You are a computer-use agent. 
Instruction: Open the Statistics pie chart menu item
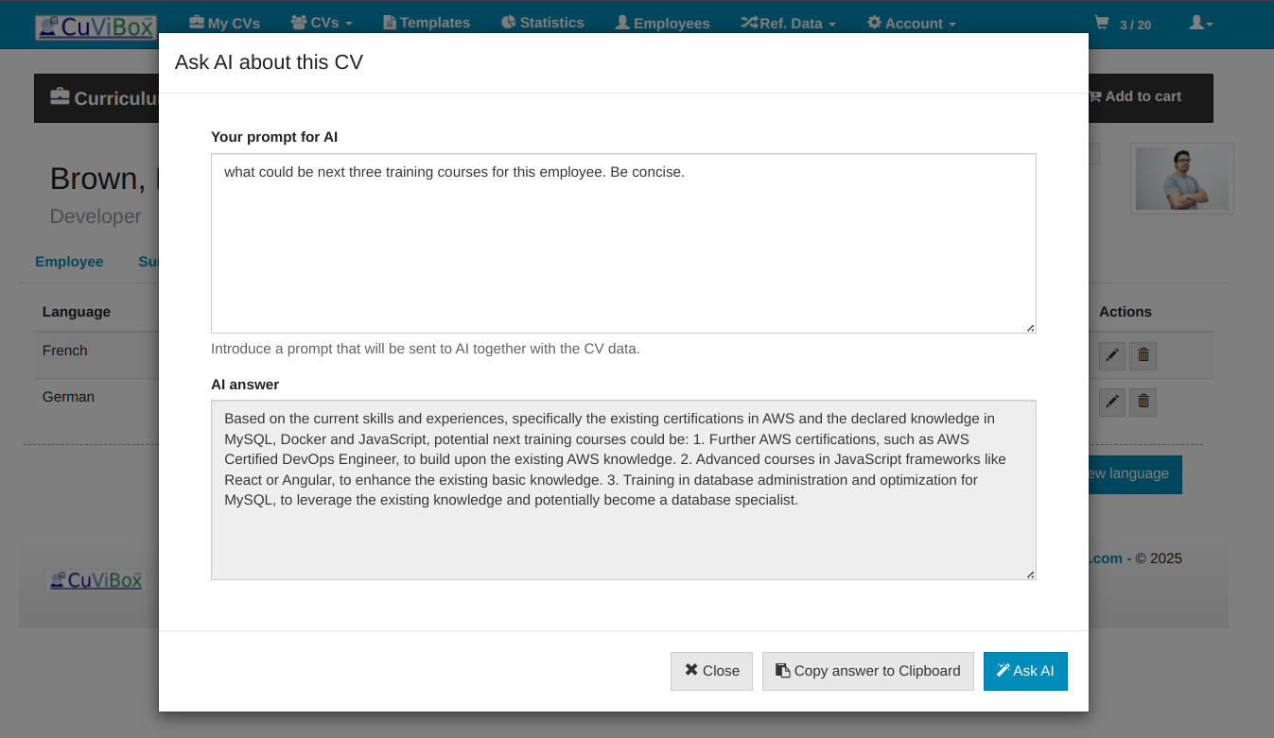(x=543, y=23)
